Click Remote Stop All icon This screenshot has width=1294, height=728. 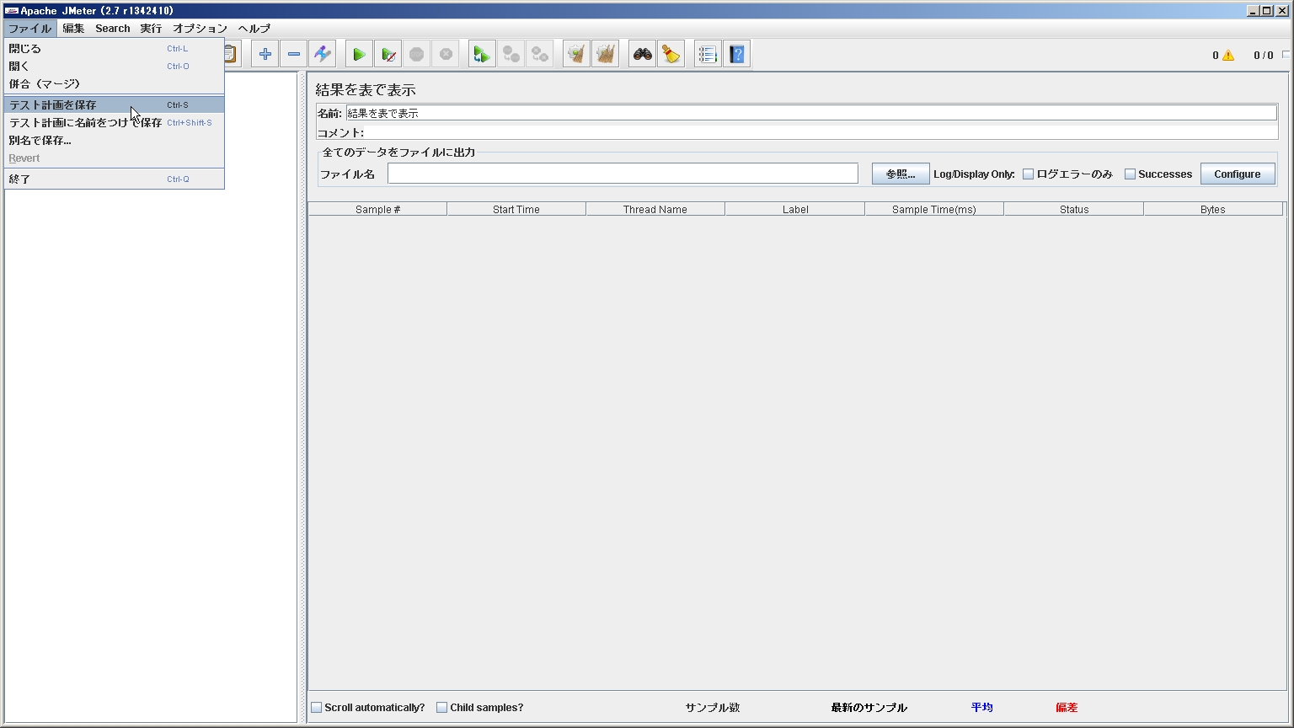pyautogui.click(x=511, y=55)
